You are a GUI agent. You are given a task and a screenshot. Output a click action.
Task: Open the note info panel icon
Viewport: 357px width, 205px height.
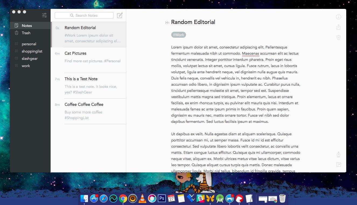click(338, 17)
